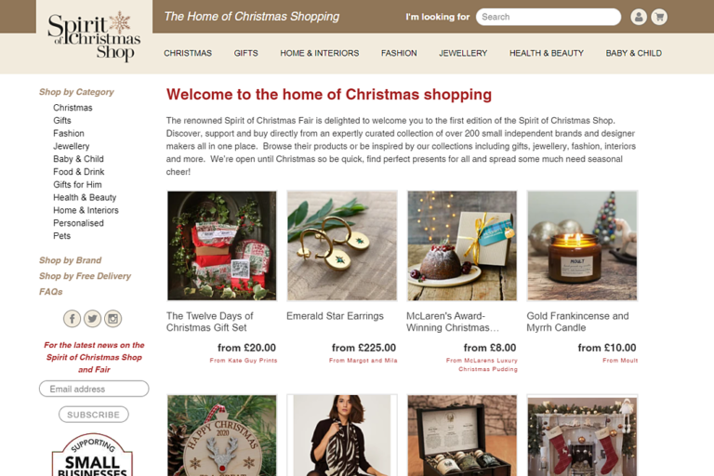Click the Spirit of Christmas Shop logo
This screenshot has width=714, height=476.
(94, 36)
